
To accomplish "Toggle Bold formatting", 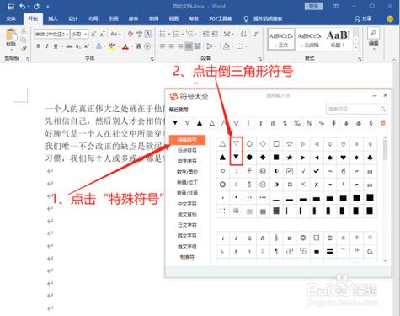I will pos(38,46).
